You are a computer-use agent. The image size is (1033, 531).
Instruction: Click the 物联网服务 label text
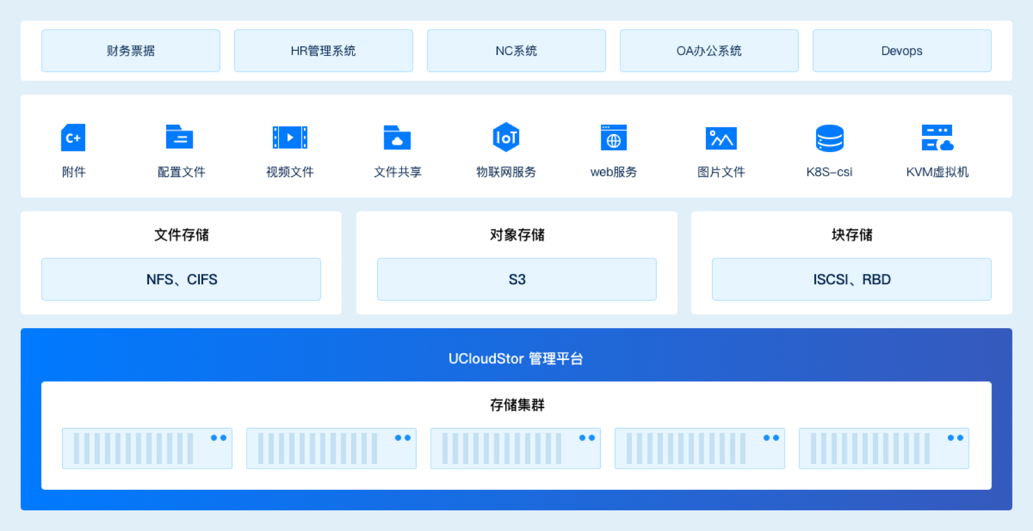click(506, 172)
